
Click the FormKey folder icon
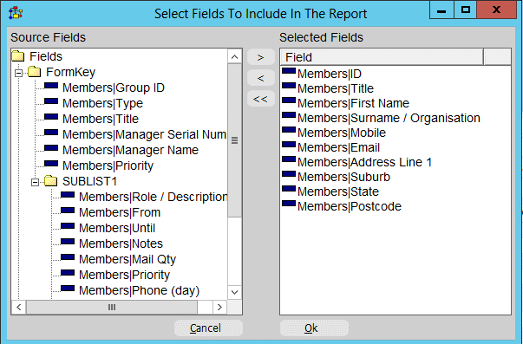point(35,72)
